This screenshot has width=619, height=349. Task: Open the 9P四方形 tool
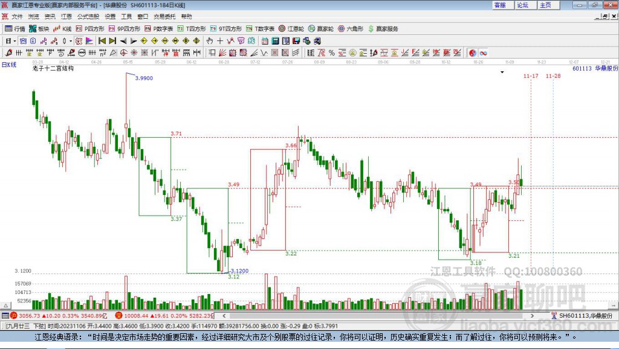tap(125, 29)
